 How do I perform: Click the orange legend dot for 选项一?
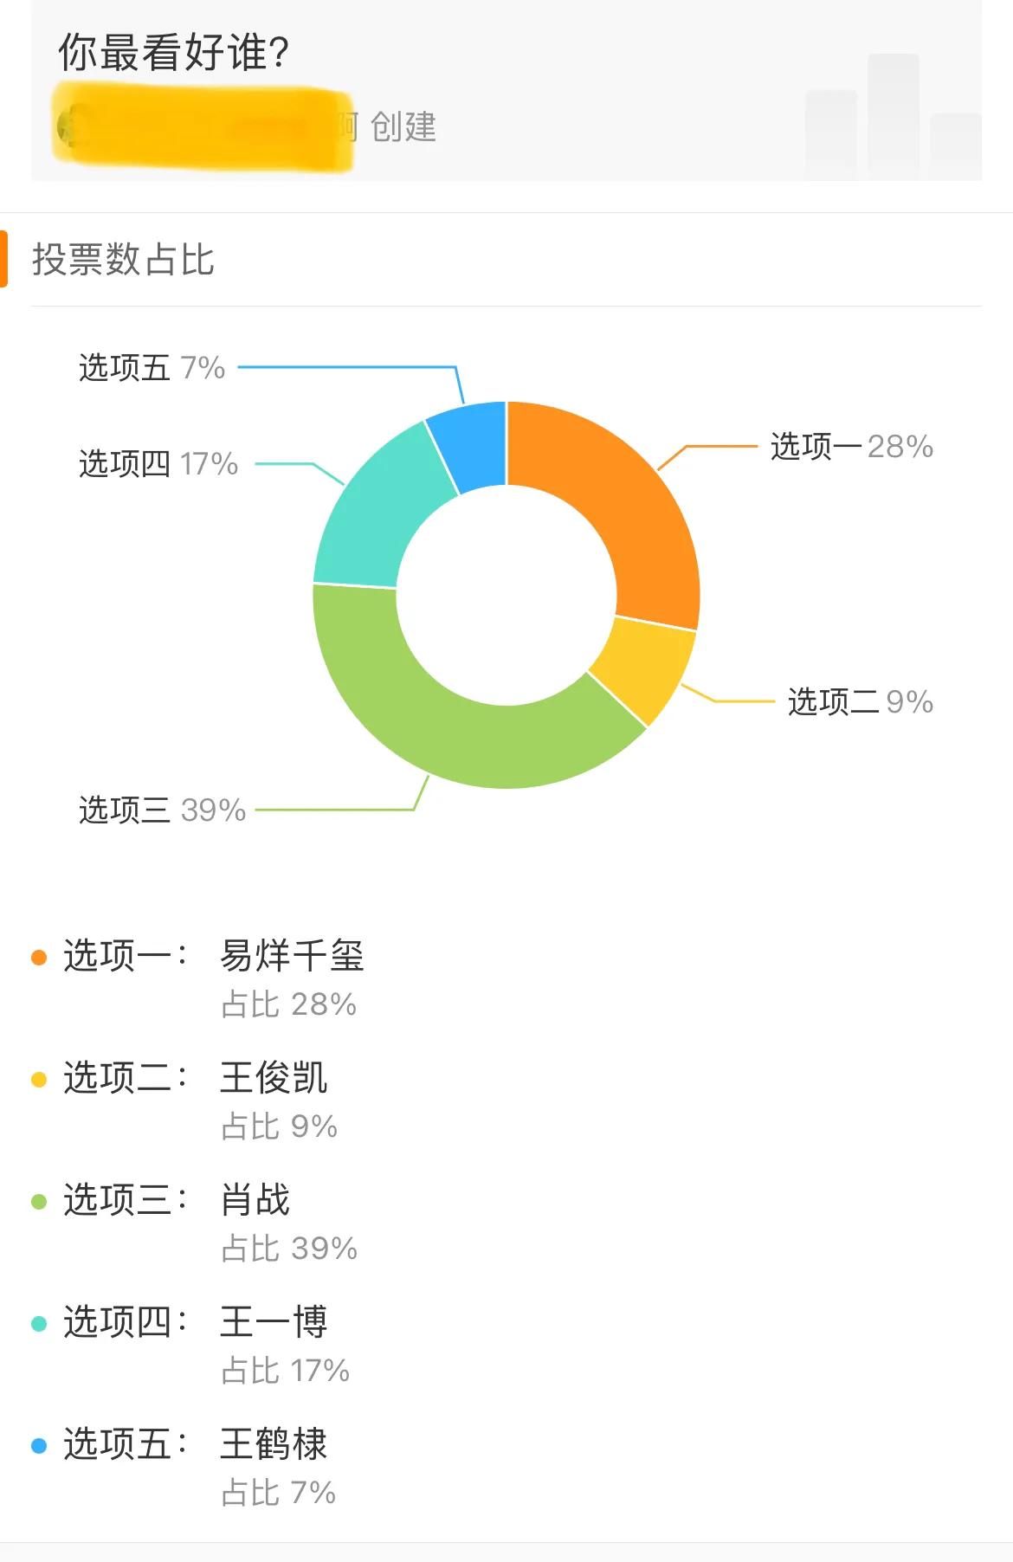click(38, 958)
